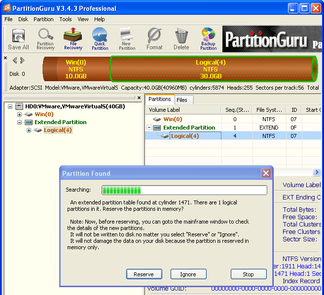Expand the Logical(4) tree node
Viewport: 324px width, 295px height.
(29, 131)
